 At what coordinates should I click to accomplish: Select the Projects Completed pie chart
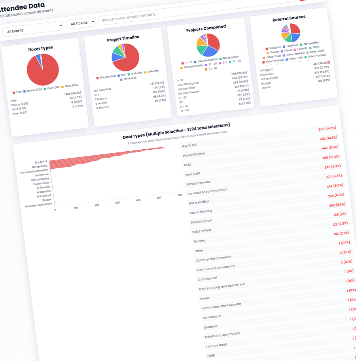click(208, 44)
